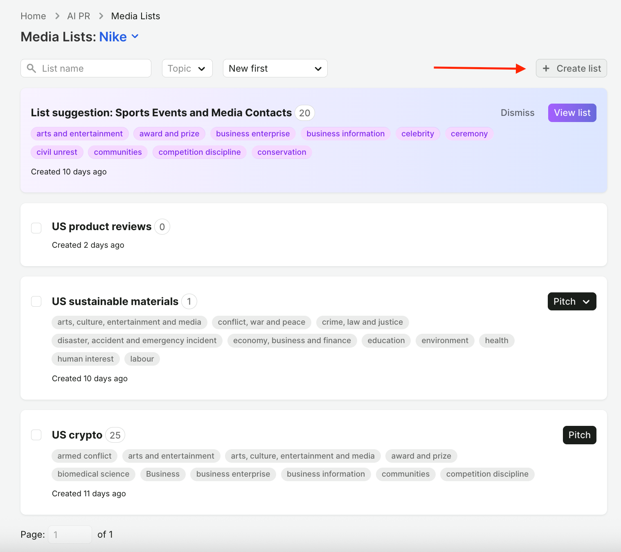Go to Home breadcrumb

point(33,16)
